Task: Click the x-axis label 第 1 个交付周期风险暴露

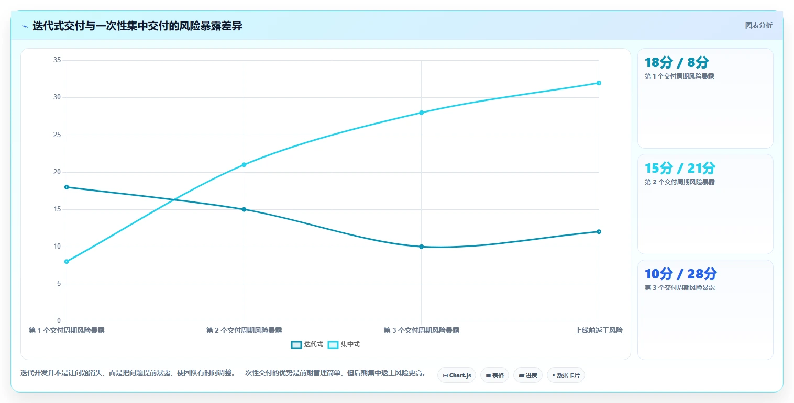Action: (x=67, y=330)
